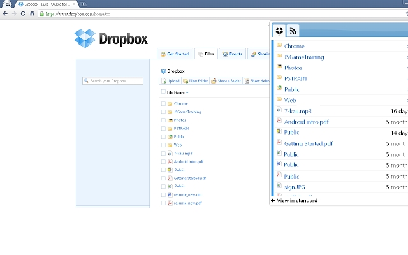Select checkbox for resume_new.pdf
The width and height of the screenshot is (408, 255).
(x=163, y=203)
